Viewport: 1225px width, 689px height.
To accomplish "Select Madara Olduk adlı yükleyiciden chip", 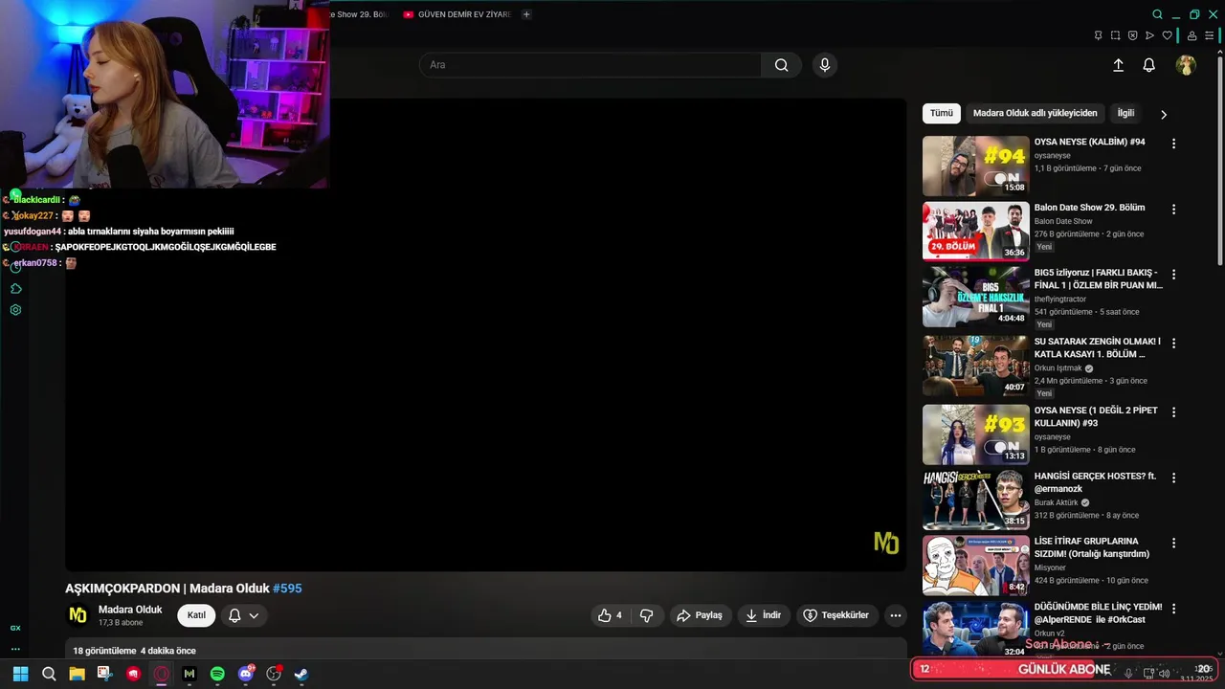I will 1035,113.
